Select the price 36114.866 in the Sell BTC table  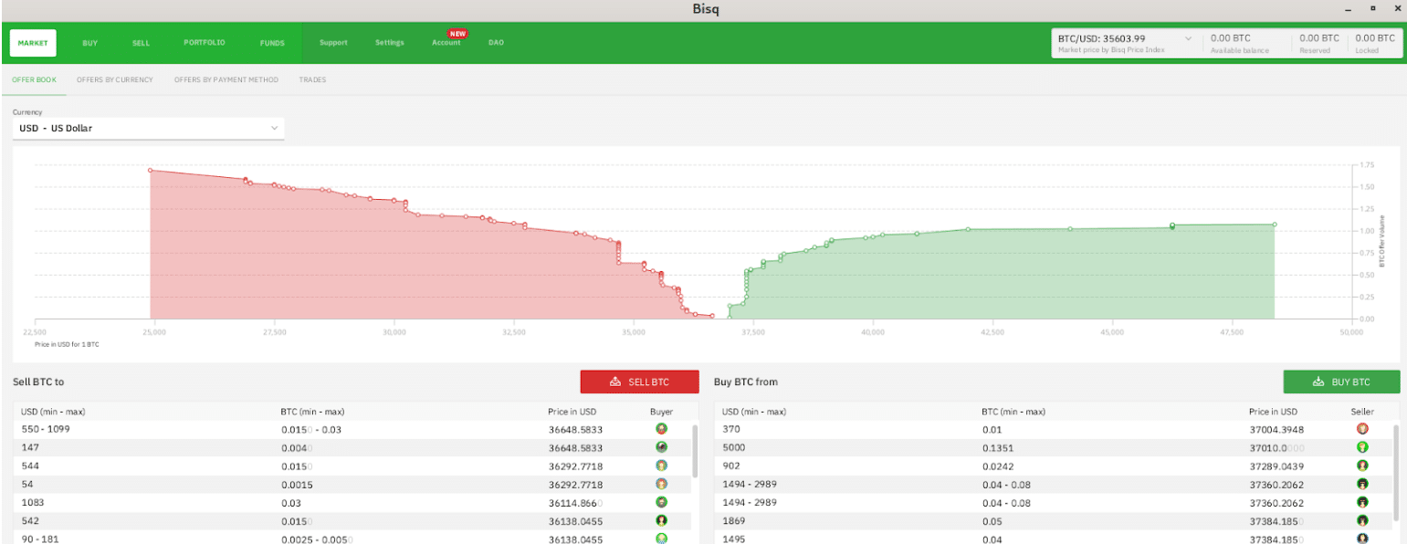pos(575,503)
